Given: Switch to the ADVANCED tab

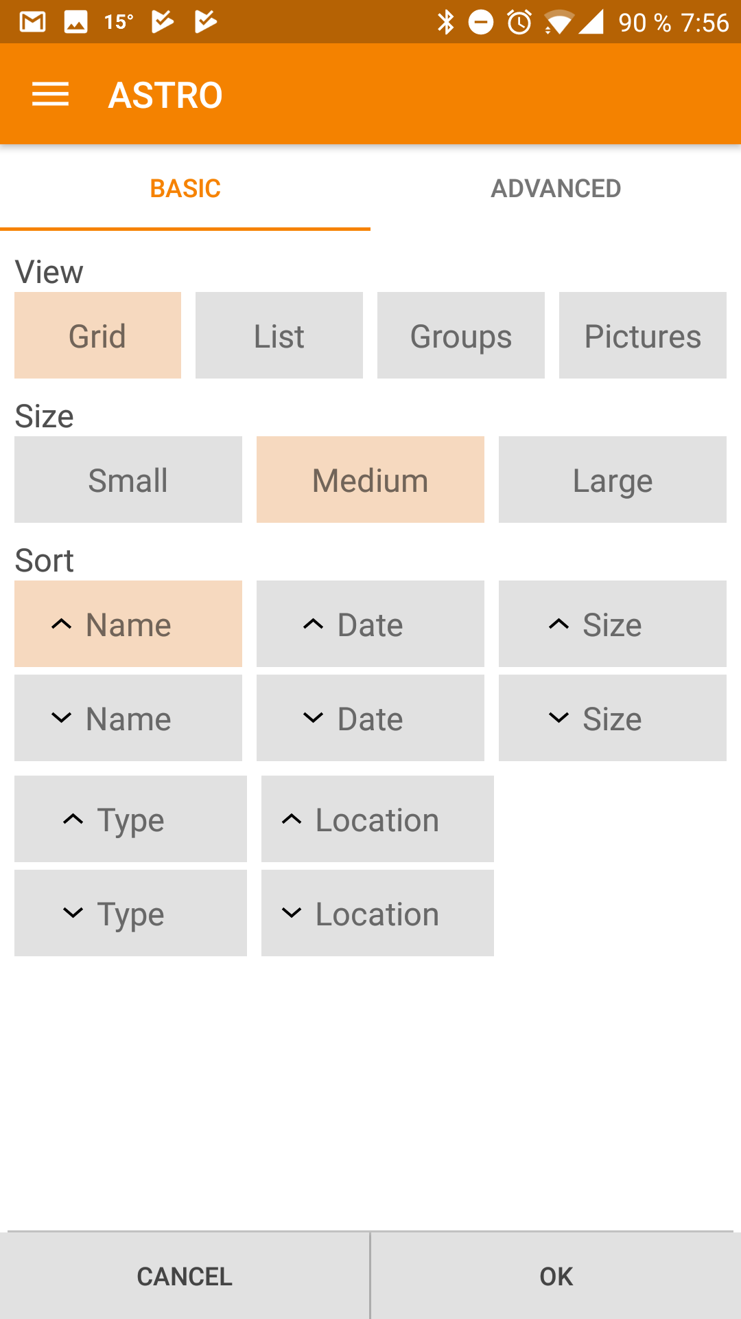Looking at the screenshot, I should [556, 188].
